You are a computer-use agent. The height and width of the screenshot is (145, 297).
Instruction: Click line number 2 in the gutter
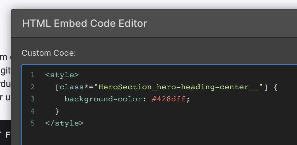click(33, 87)
